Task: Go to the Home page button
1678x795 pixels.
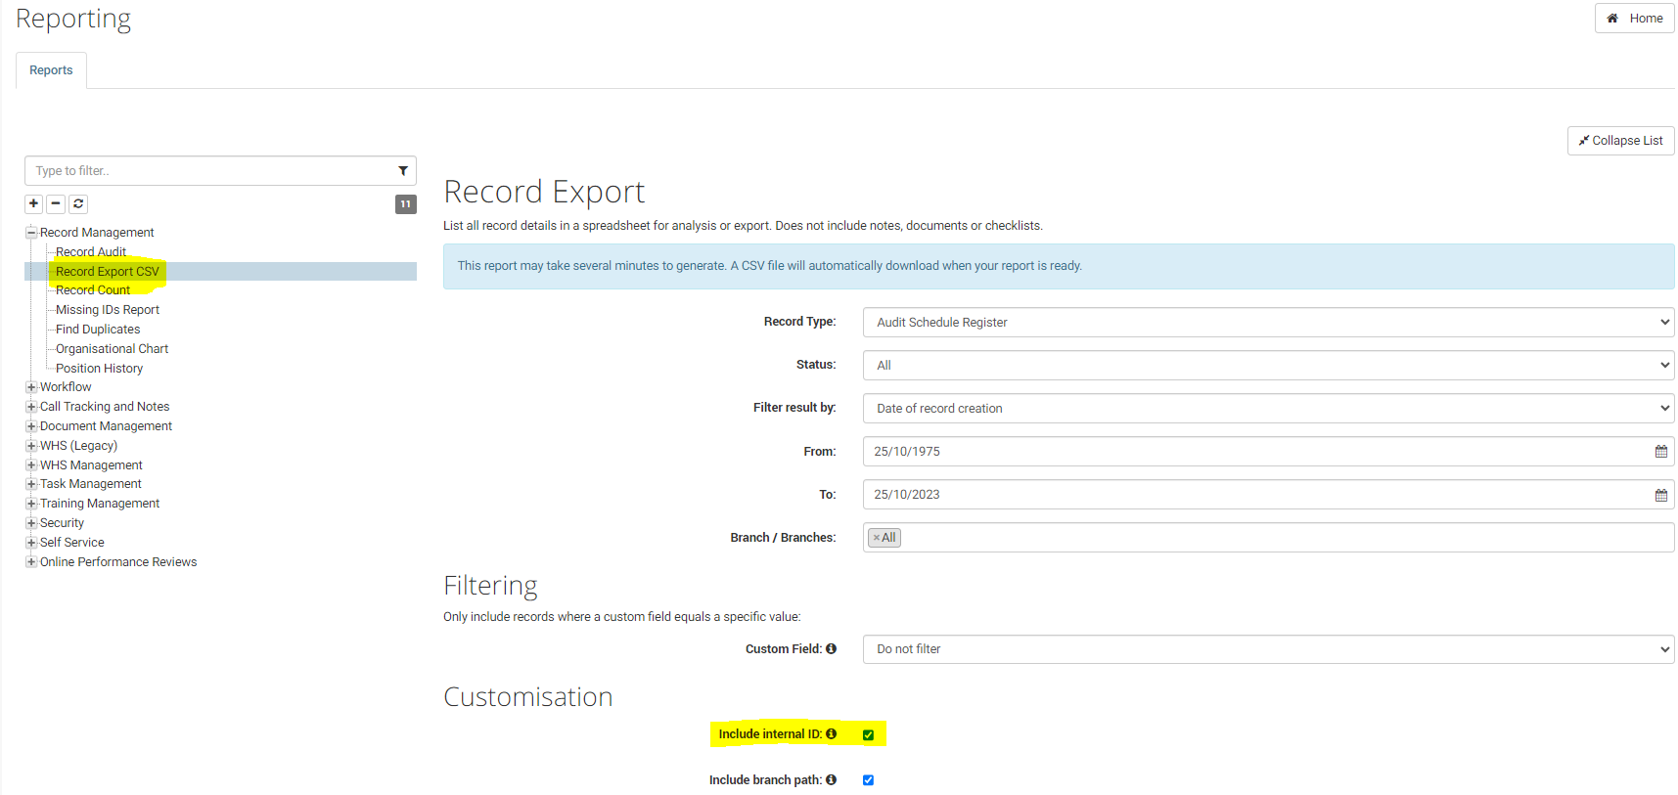Action: (x=1634, y=19)
